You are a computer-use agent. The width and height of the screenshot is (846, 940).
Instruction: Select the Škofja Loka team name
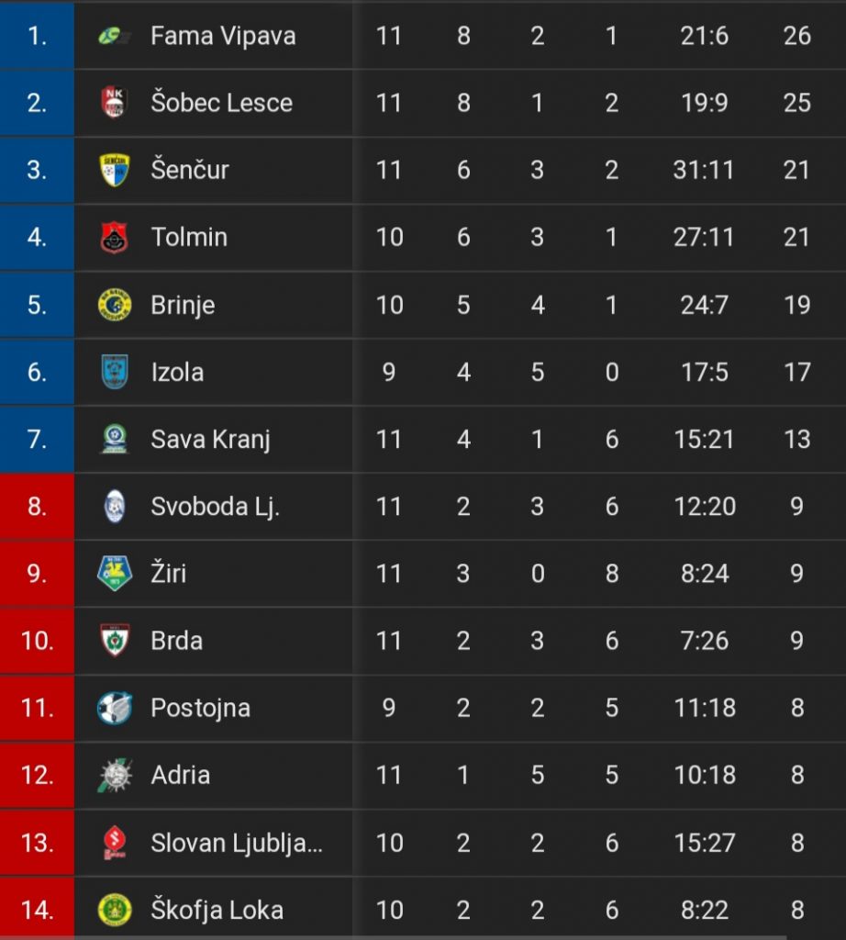pyautogui.click(x=217, y=910)
